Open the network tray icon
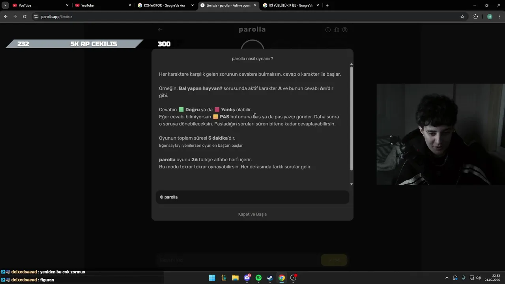The width and height of the screenshot is (505, 284). (x=472, y=278)
